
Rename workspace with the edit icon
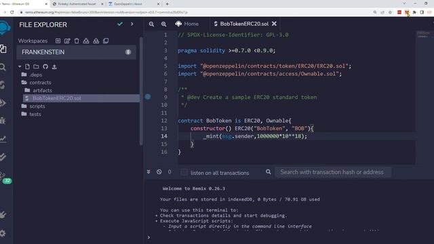pyautogui.click(x=67, y=41)
